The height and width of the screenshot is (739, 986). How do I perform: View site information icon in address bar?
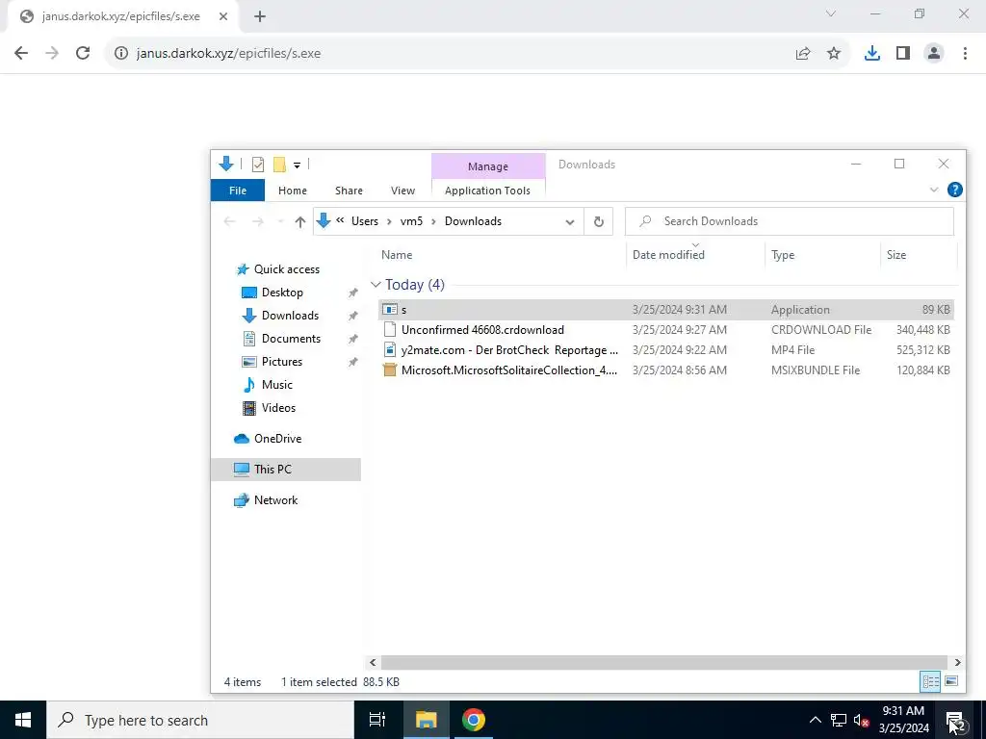point(120,54)
